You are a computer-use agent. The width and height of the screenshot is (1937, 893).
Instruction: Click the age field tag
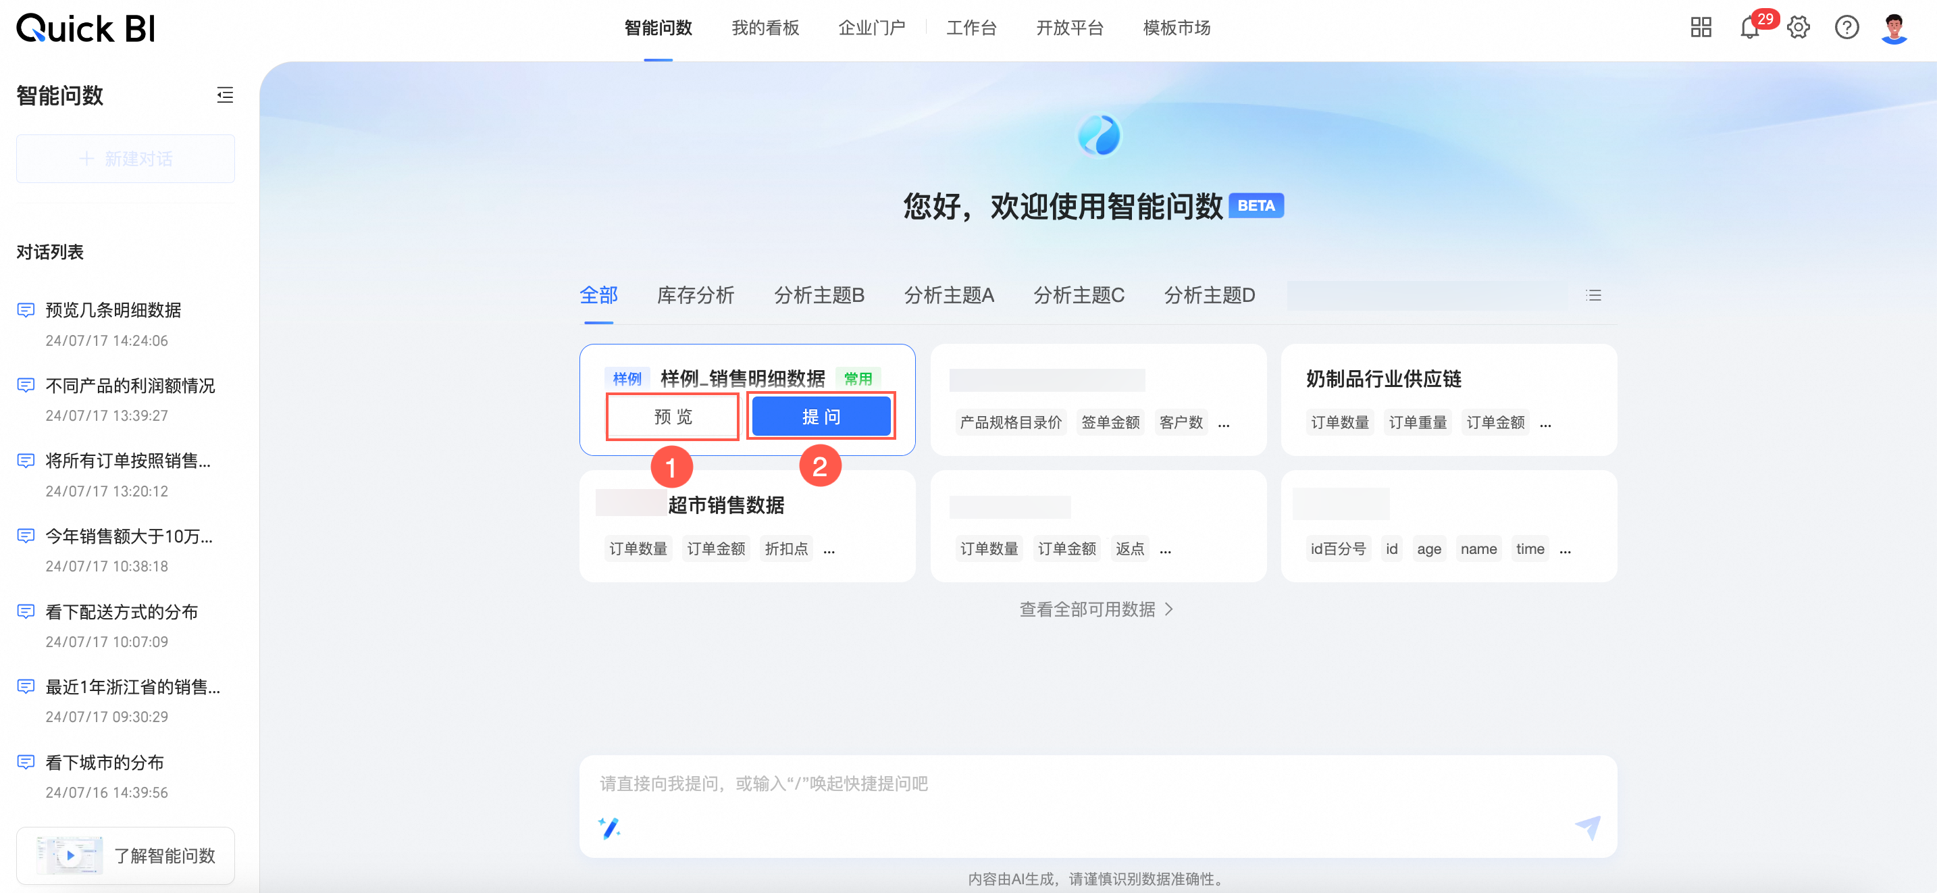coord(1428,548)
